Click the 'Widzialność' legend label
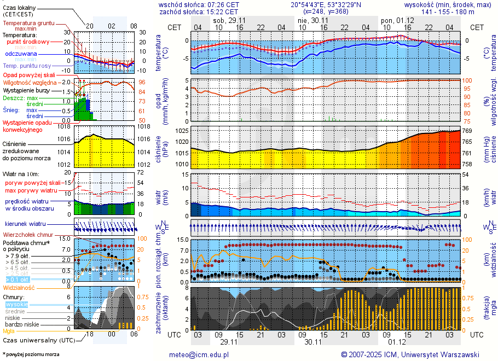The width and height of the screenshot is (498, 361). [19, 287]
